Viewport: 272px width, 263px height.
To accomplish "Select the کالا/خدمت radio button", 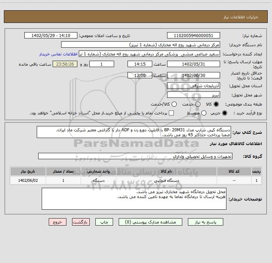I will tap(174, 104).
